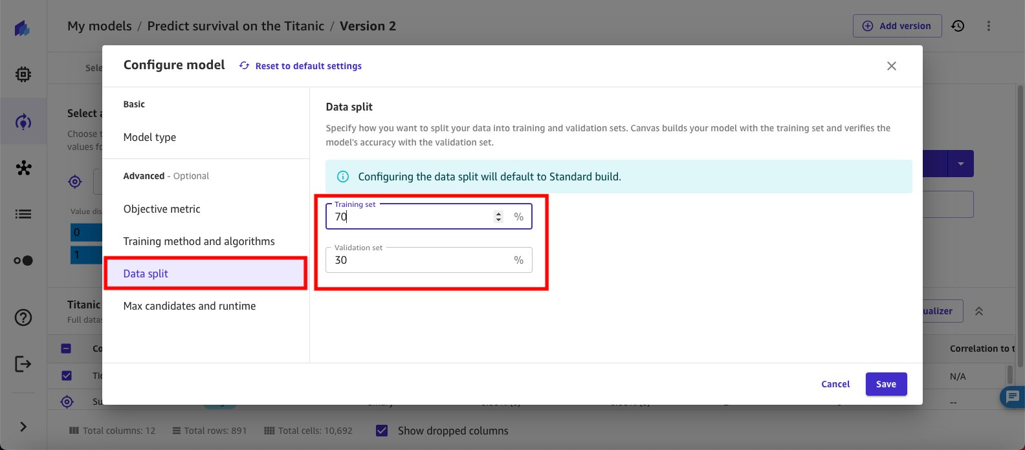Click the Save button

pyautogui.click(x=886, y=384)
